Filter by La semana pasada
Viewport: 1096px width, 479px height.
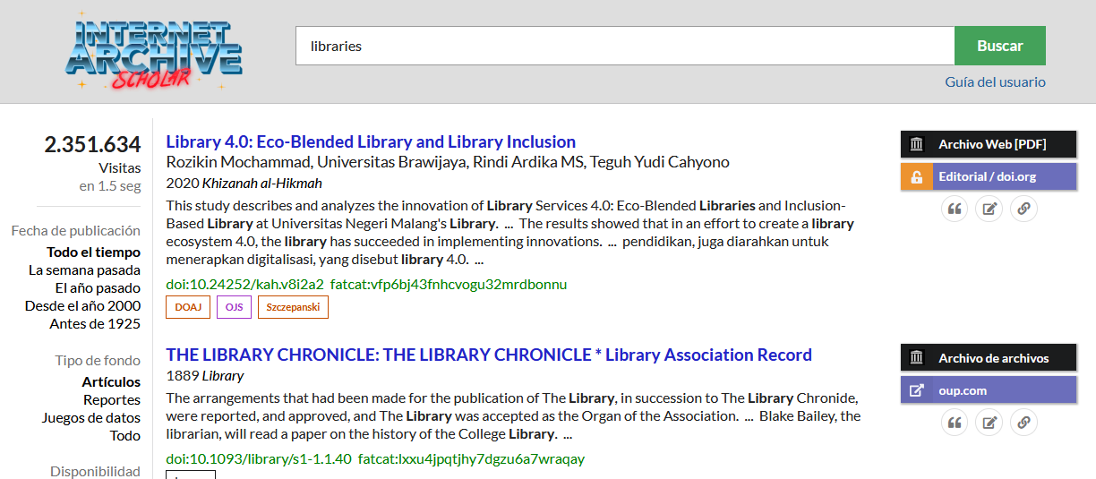84,269
